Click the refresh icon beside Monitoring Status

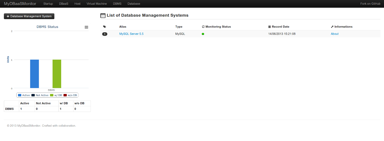(203, 27)
